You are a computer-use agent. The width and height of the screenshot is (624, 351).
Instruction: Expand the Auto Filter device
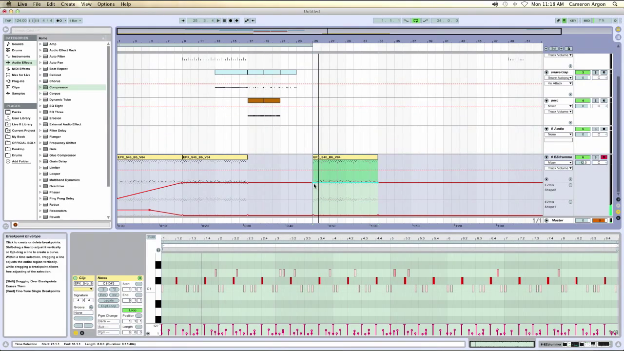[x=40, y=57]
